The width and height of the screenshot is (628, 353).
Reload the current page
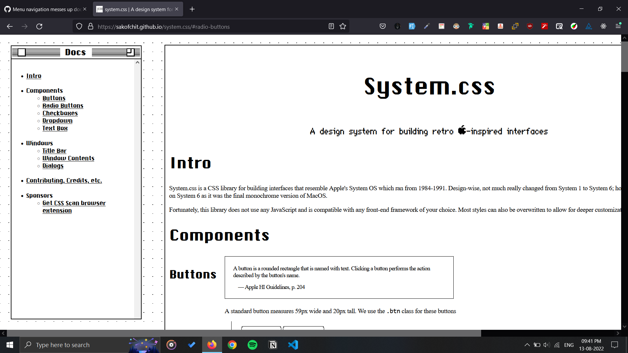pyautogui.click(x=39, y=26)
